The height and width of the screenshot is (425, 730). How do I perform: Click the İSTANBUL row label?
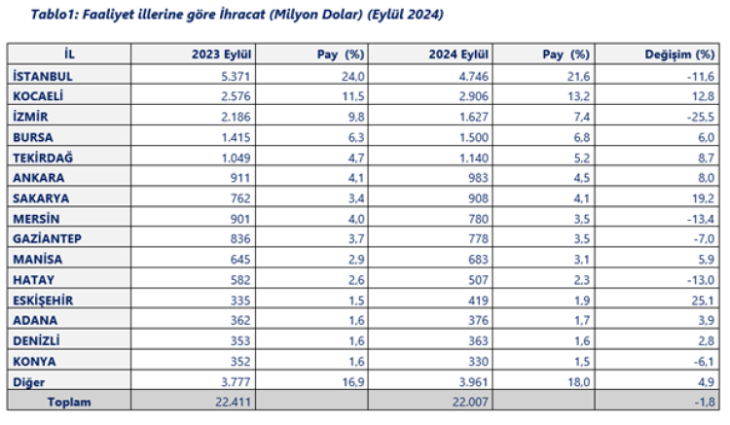(x=41, y=75)
